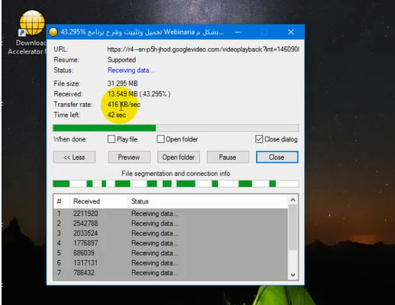Click the blue 'Receiving data...' status text
The height and width of the screenshot is (305, 395).
131,70
